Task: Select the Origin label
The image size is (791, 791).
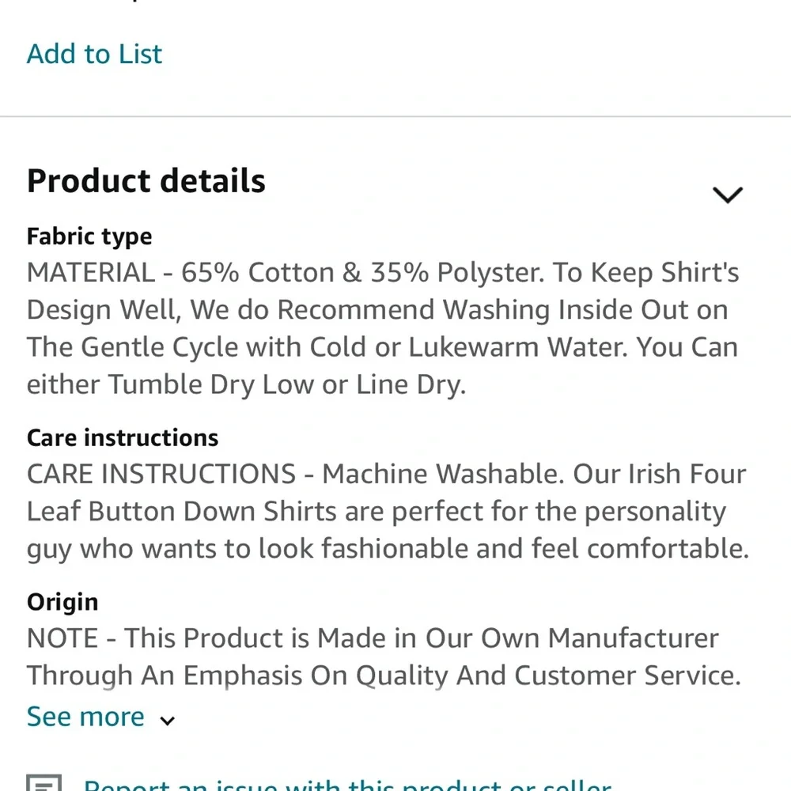Action: 62,602
